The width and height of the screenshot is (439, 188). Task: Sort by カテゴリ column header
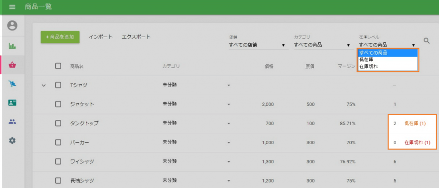click(x=171, y=67)
